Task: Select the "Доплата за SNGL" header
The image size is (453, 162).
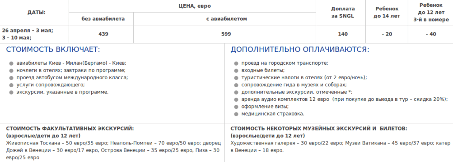Action: [343, 12]
